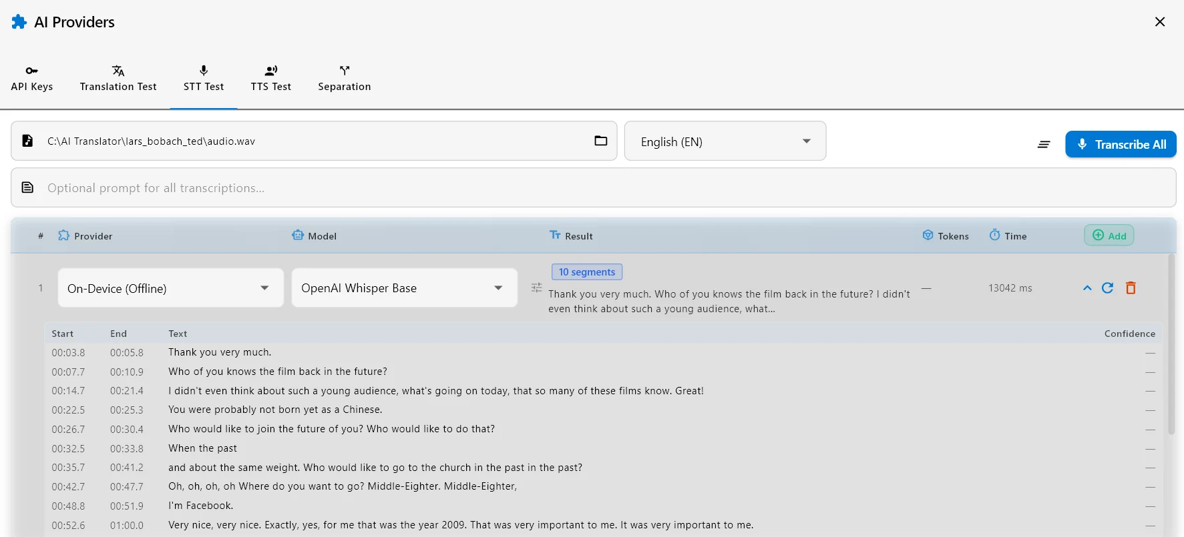Click start time 00:03.8
The width and height of the screenshot is (1184, 537).
pos(68,352)
